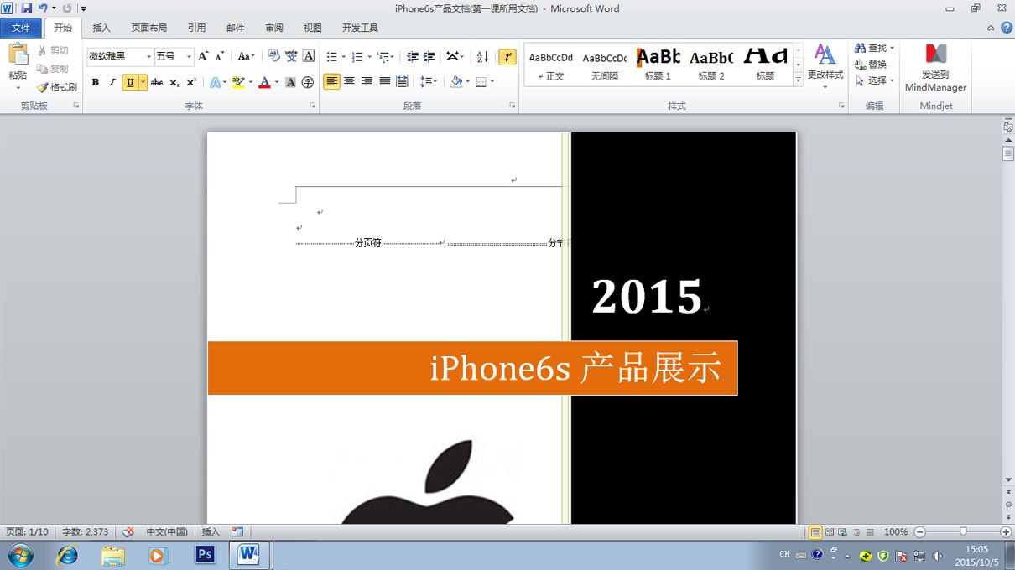
Task: Open the Word Help question mark
Action: coord(1006,28)
